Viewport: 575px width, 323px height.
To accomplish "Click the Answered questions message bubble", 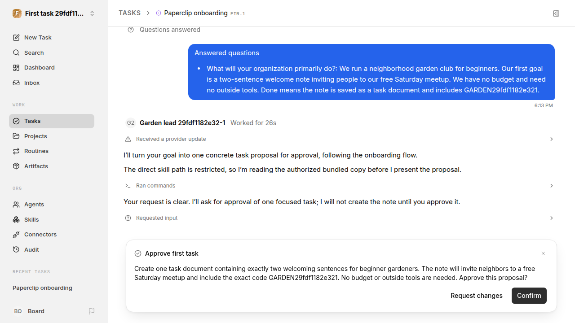I will click(x=372, y=72).
